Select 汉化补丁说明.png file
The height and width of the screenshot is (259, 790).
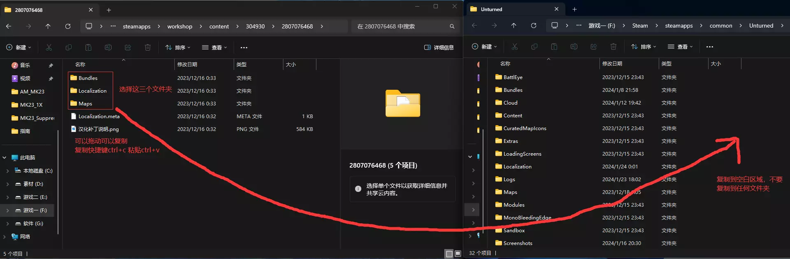coord(95,129)
